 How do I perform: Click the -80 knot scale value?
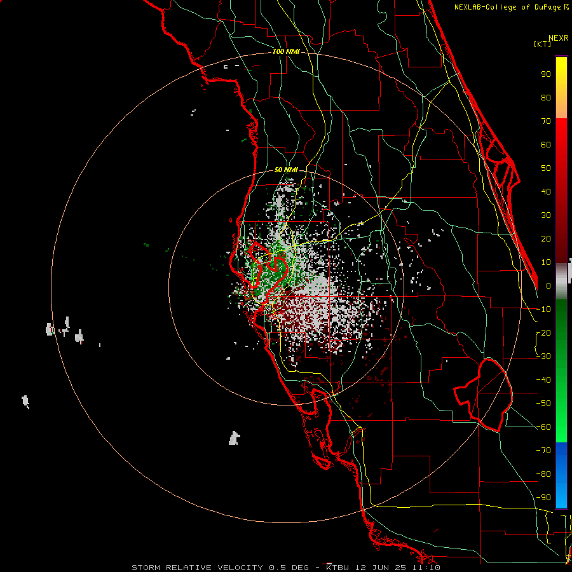click(x=543, y=474)
